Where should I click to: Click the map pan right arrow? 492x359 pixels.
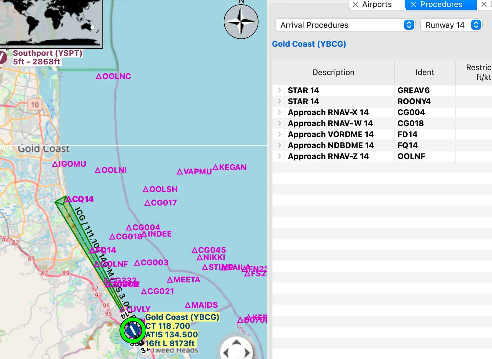coord(247,353)
